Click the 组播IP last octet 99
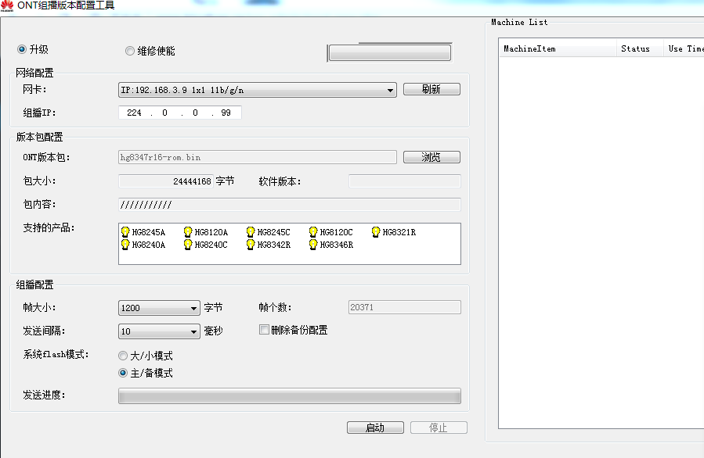Screen dimensions: 704x458 click(x=226, y=113)
